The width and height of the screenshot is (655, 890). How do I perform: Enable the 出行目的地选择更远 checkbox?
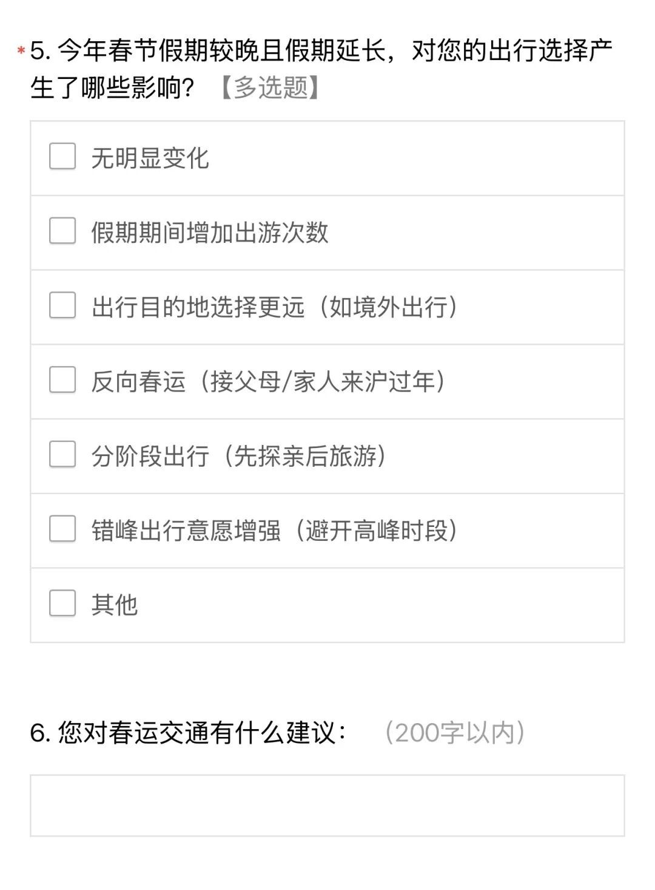(62, 305)
